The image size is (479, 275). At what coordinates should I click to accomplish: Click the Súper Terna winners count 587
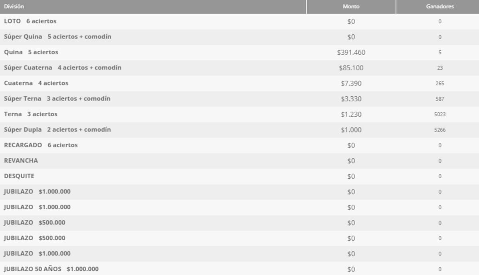(x=440, y=99)
